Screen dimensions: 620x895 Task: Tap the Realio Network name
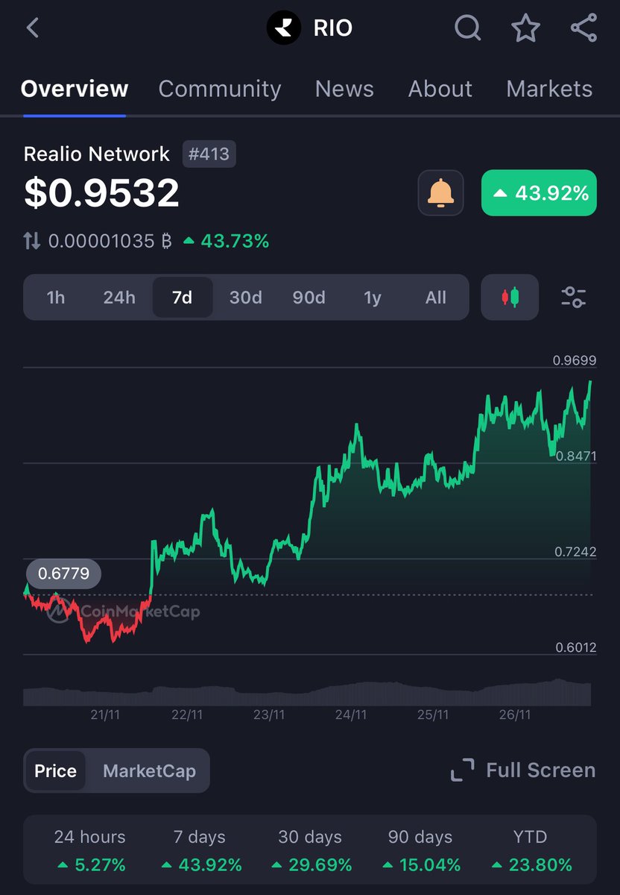[x=97, y=154]
